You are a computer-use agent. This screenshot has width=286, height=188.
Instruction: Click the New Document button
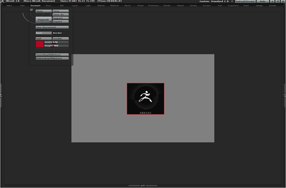52,27
